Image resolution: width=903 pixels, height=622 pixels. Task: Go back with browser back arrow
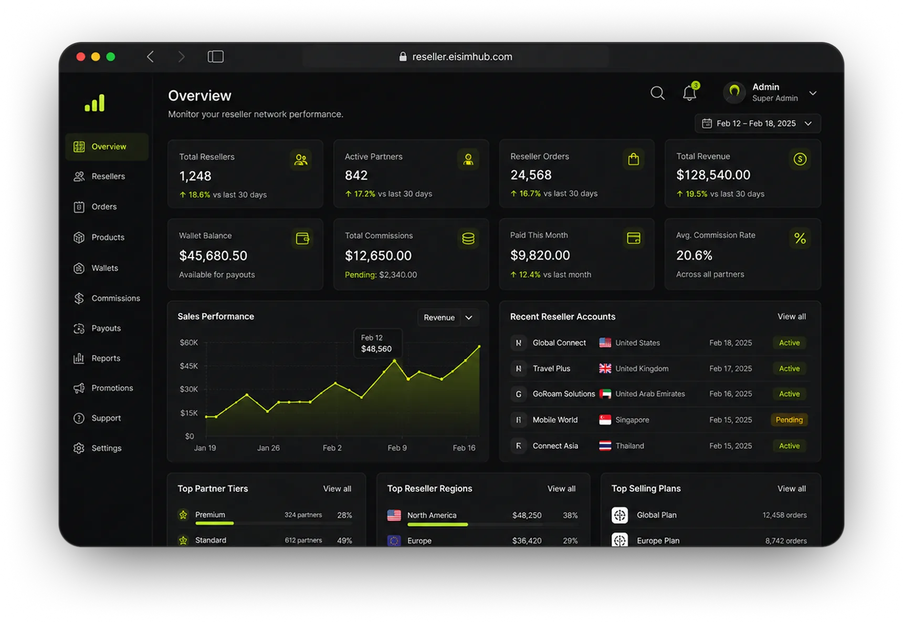click(x=151, y=57)
